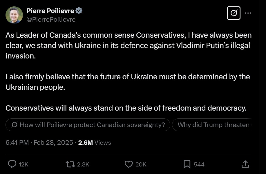Toggle the like heart on this post
Image resolution: width=266 pixels, height=174 pixels.
point(129,164)
